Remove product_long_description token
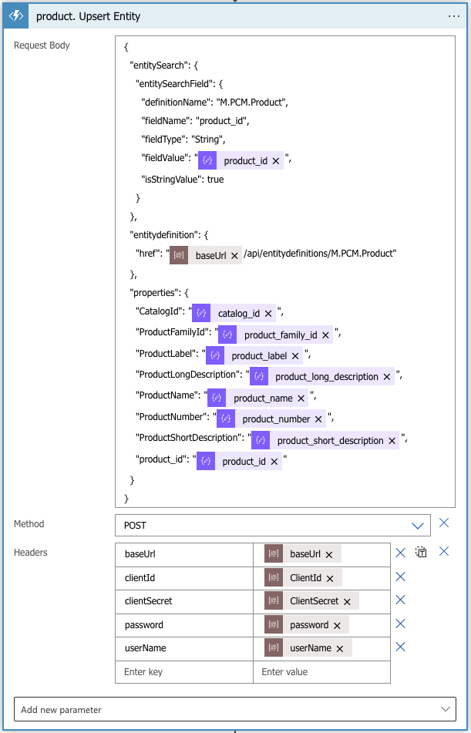This screenshot has height=733, width=471. pos(387,377)
